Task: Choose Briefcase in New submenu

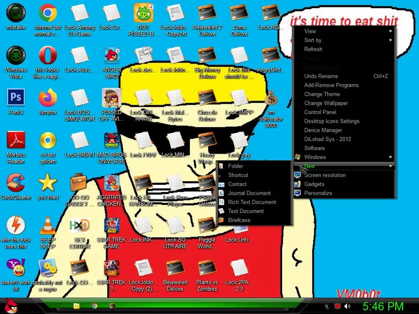Action: [254, 220]
